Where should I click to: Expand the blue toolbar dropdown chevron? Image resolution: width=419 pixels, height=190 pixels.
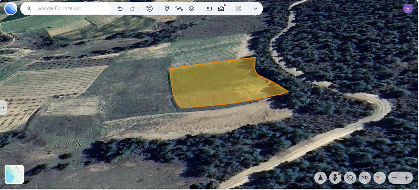[x=255, y=9]
